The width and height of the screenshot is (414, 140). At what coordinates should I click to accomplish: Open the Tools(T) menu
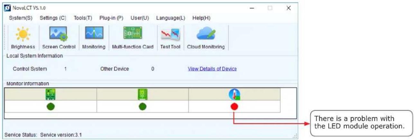tap(83, 18)
